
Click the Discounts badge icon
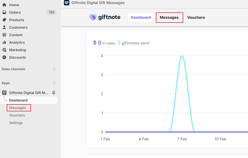pyautogui.click(x=4, y=57)
